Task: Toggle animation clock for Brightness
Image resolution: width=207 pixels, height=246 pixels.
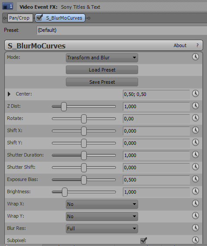Action: point(195,191)
